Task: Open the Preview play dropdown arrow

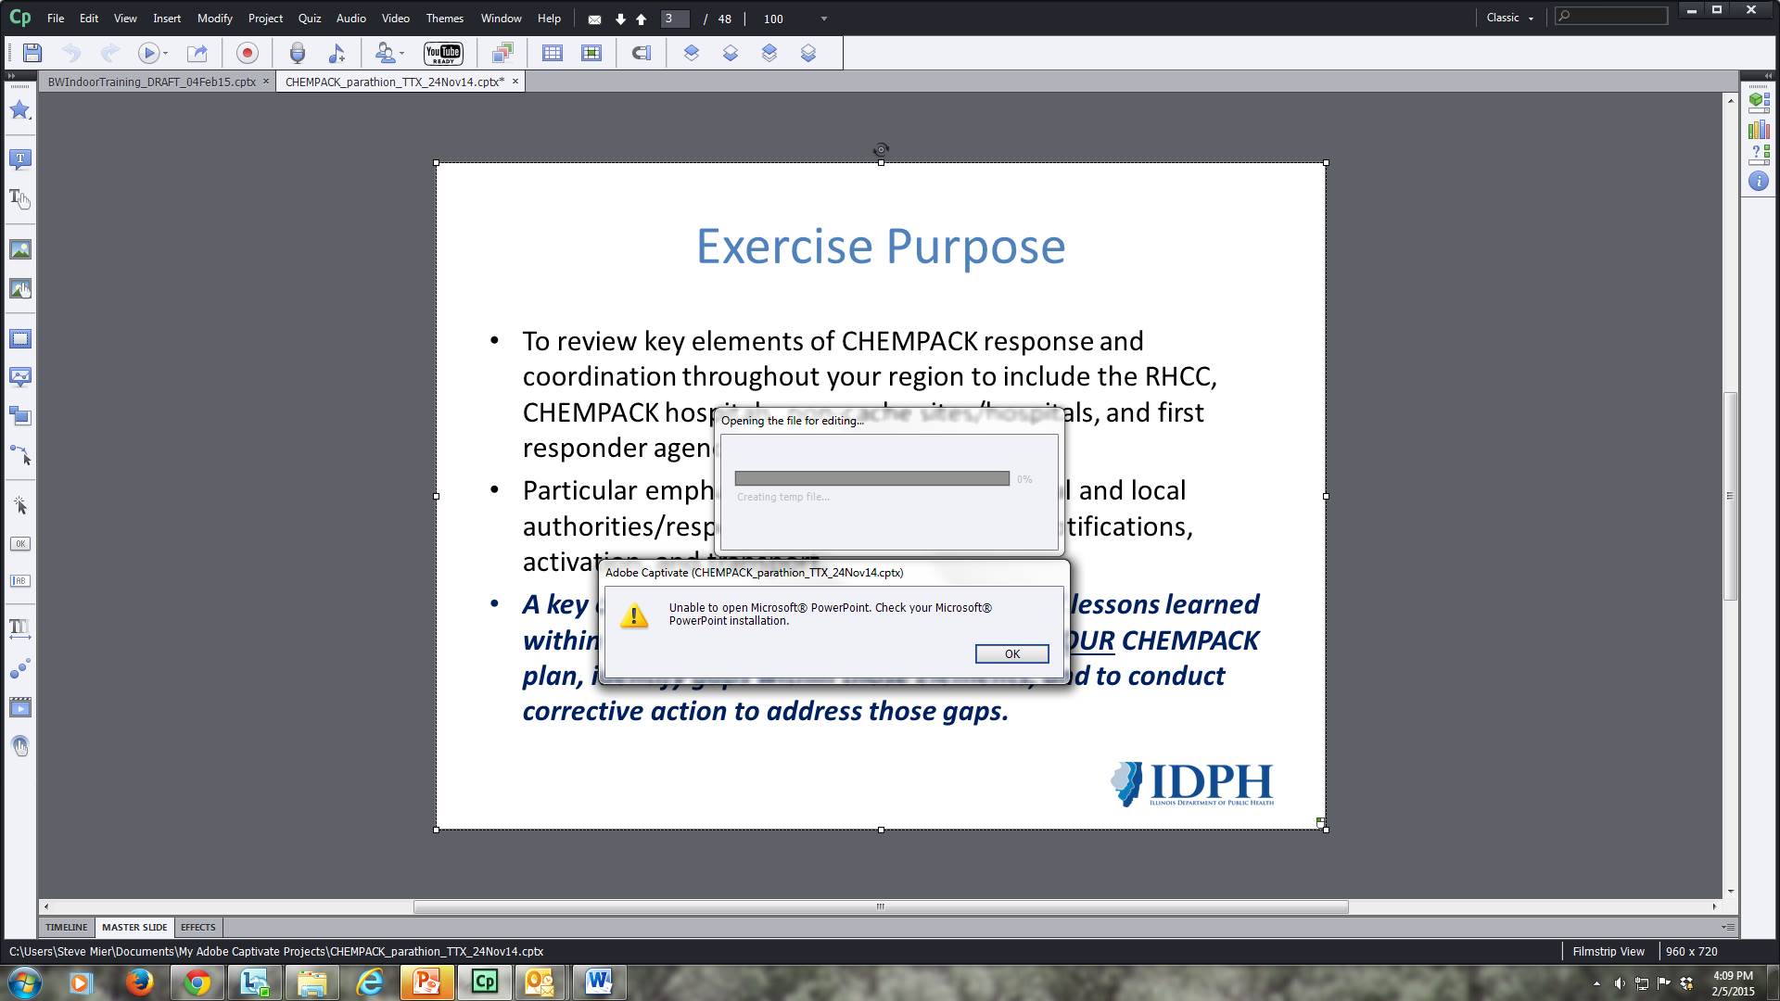Action: coord(166,54)
